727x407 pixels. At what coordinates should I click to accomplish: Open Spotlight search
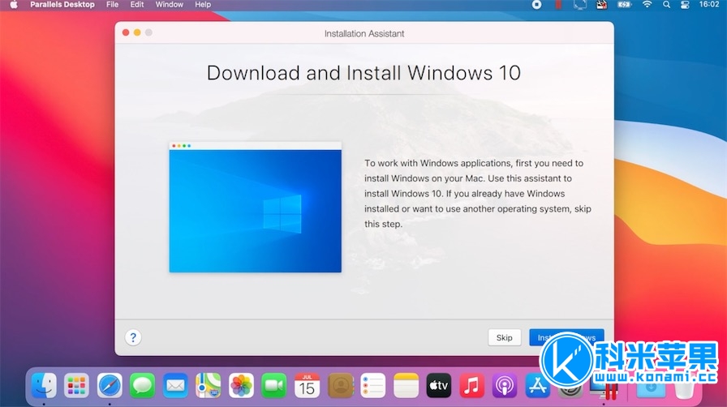click(x=666, y=5)
